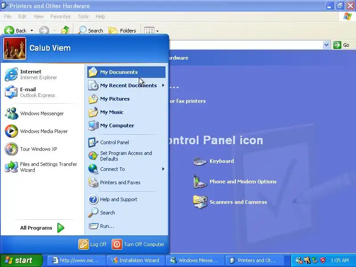Click the Go button
356x267 pixels.
pyautogui.click(x=341, y=45)
